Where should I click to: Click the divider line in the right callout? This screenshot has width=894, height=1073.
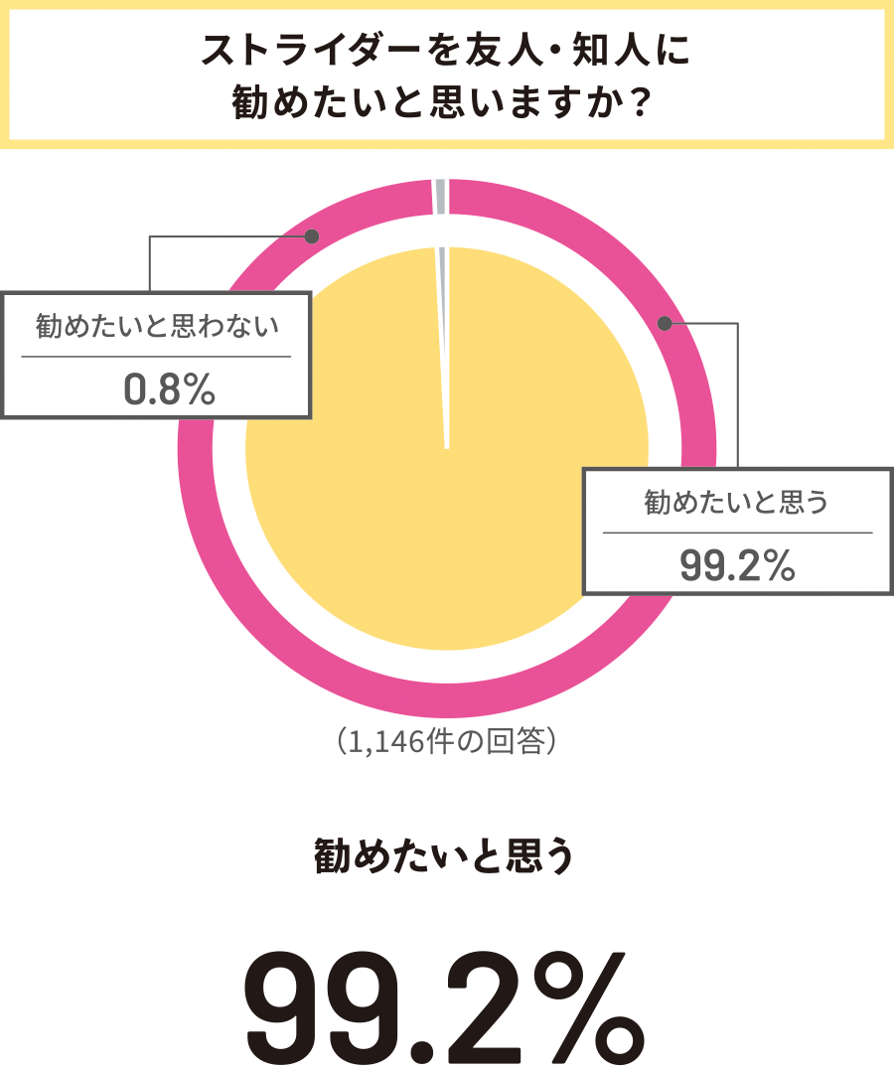pos(737,533)
